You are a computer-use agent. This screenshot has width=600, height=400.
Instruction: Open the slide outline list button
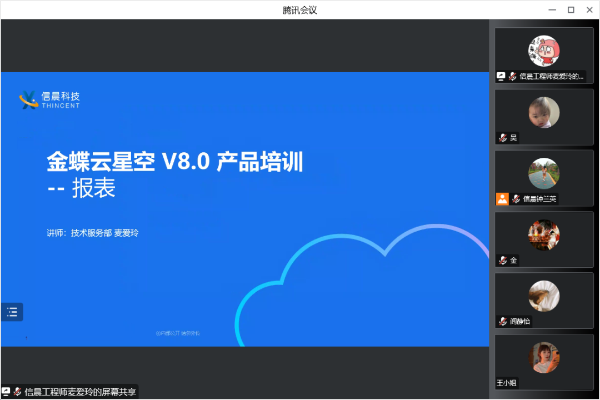pos(12,312)
